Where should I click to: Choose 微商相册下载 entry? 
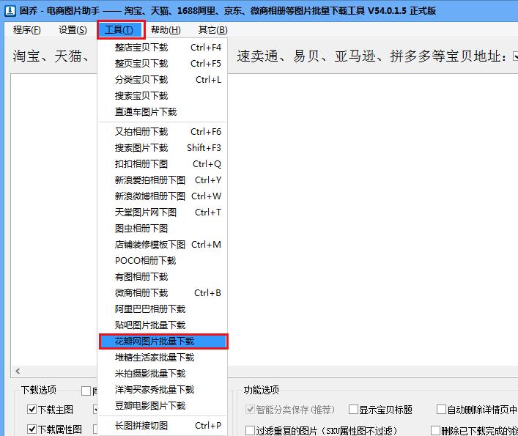[163, 293]
